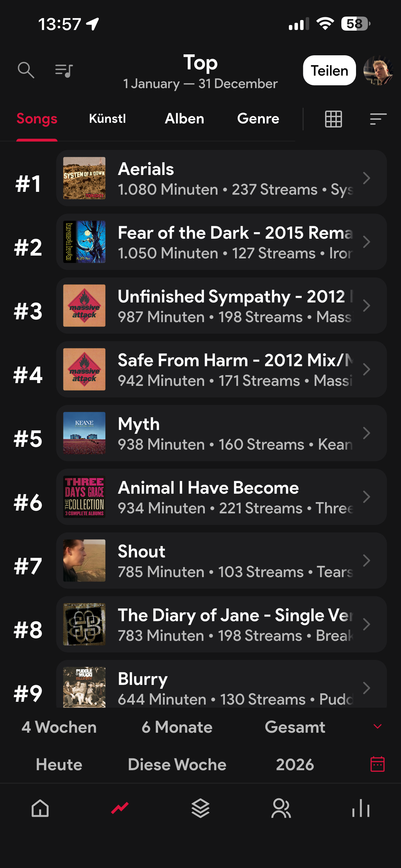Open the sort options icon
The width and height of the screenshot is (401, 868).
click(378, 119)
